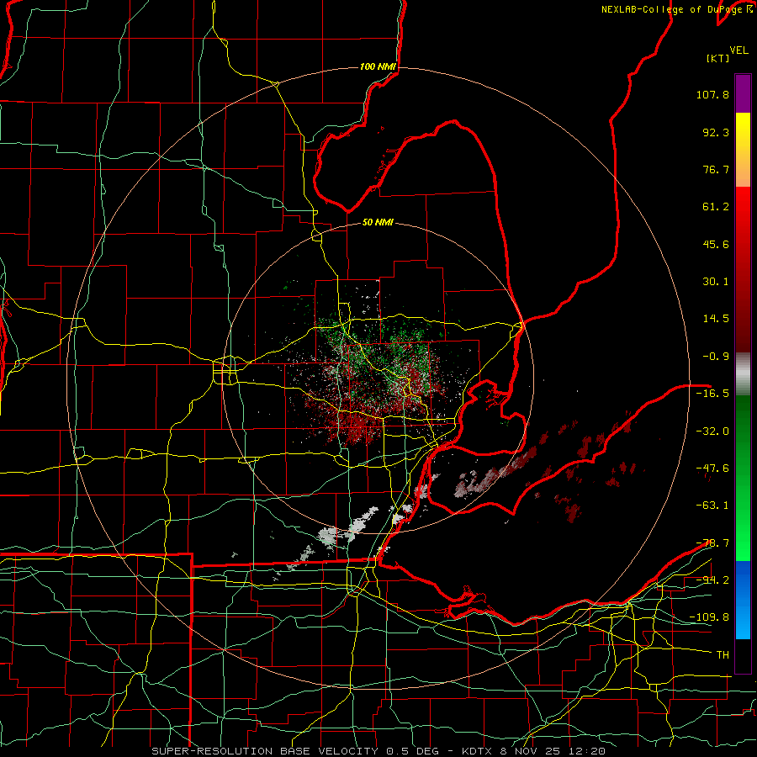Click the 92.3 velocity scale value
This screenshot has height=757, width=757.
coord(716,132)
